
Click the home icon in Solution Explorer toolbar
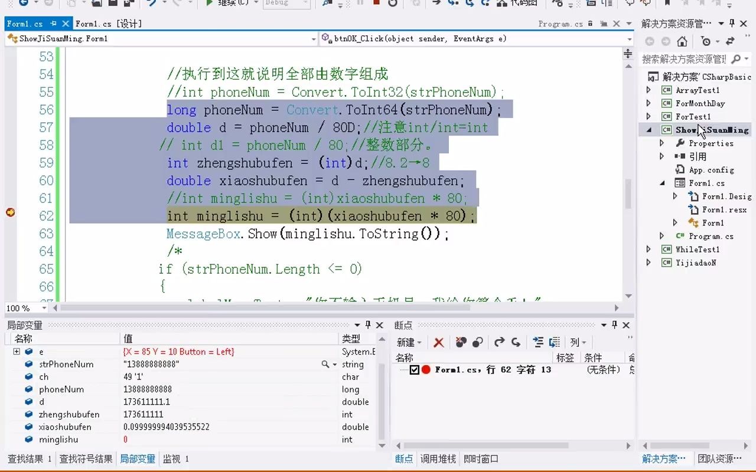click(x=682, y=41)
